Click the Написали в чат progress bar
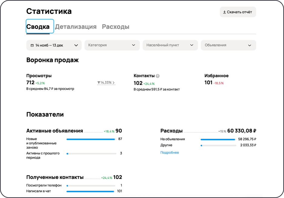 pyautogui.click(x=90, y=191)
